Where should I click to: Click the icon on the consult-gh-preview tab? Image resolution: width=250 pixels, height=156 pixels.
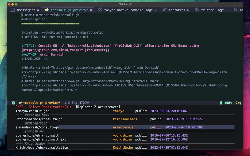pos(47,10)
